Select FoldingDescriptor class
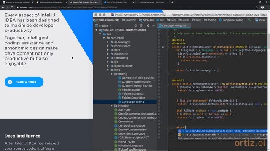 (132, 98)
